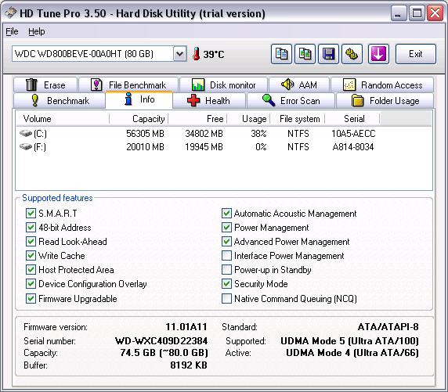Toggle the Firmware Upgradable checkbox

pos(31,298)
